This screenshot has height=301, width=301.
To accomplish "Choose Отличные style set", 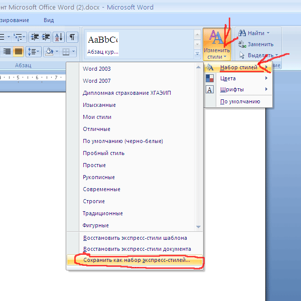I will click(96, 129).
